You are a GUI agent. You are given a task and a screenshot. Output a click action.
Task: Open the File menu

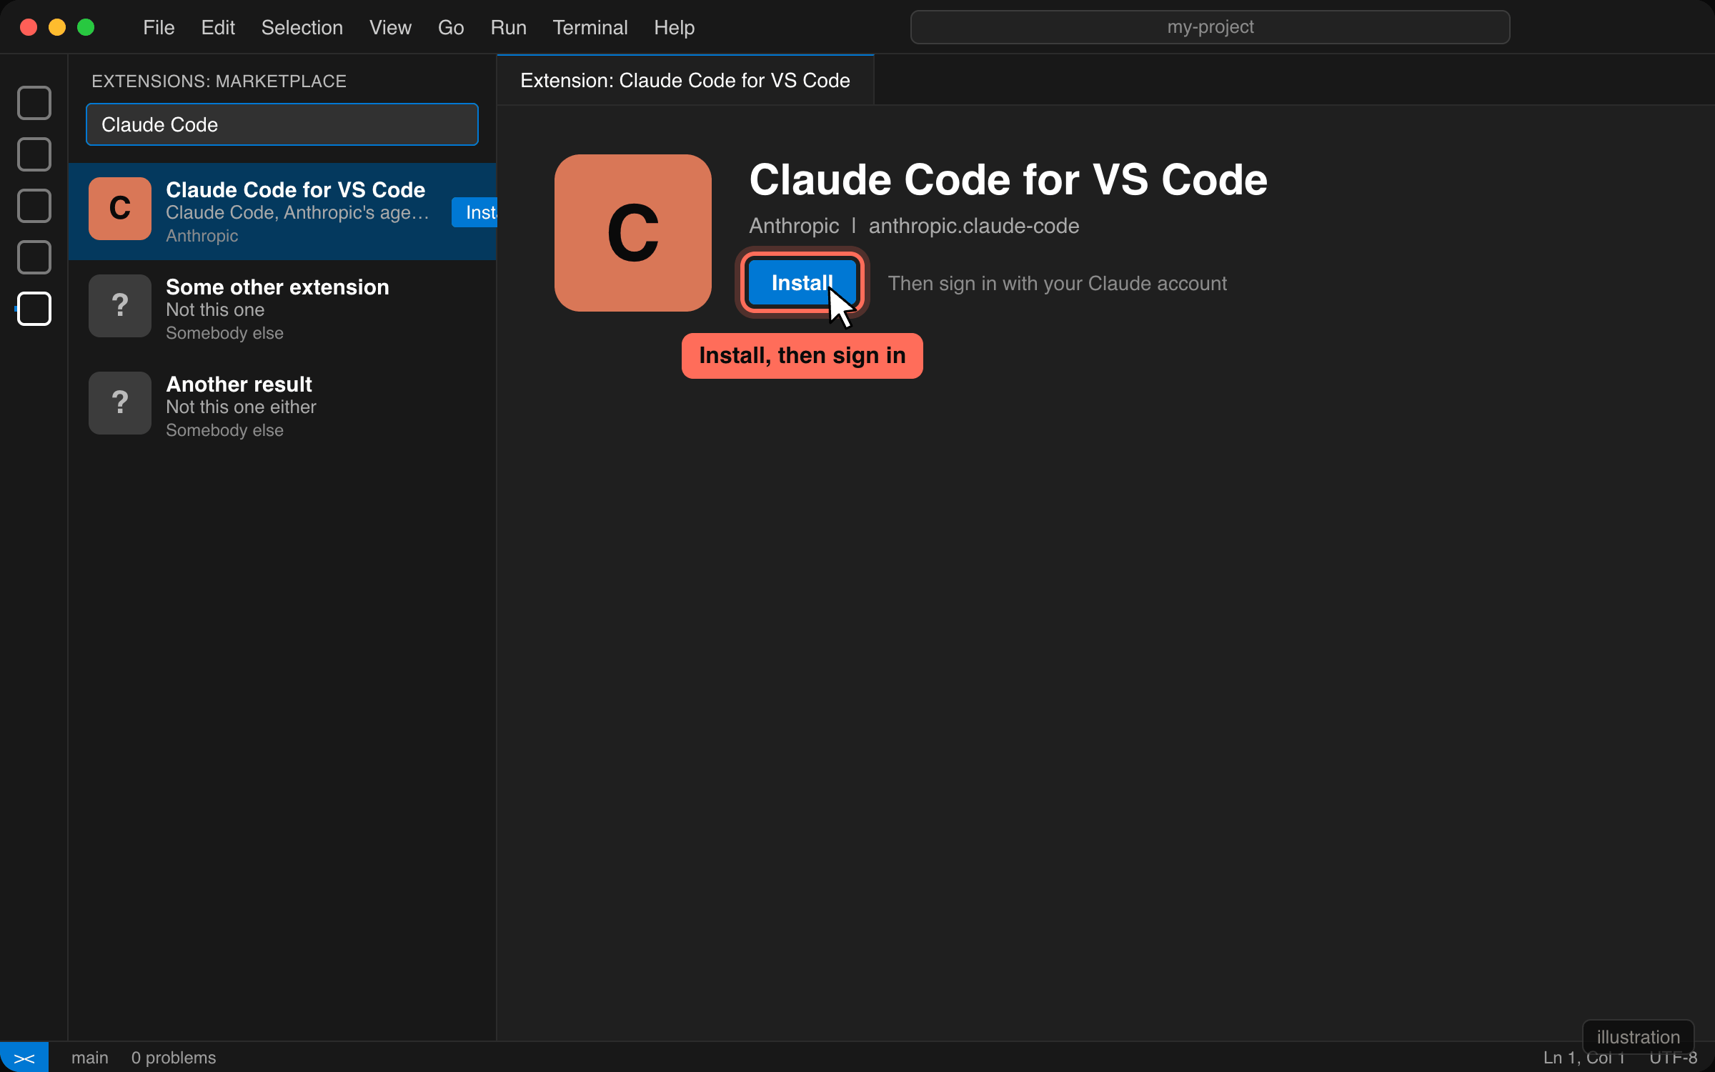click(159, 27)
